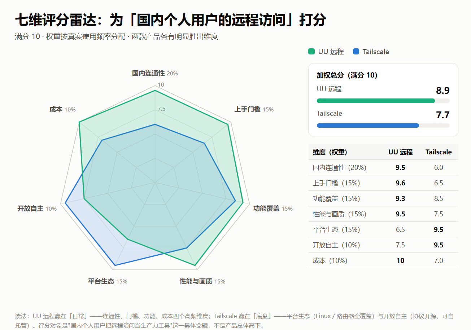Click UU 远程 score 7.5 in 开放自主 row

[400, 245]
